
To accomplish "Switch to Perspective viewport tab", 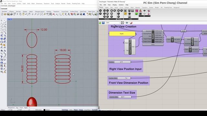I will coord(11,108).
